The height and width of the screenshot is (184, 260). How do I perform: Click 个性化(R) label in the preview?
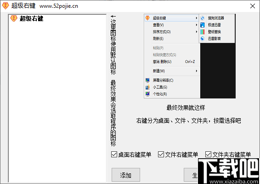point(160,94)
